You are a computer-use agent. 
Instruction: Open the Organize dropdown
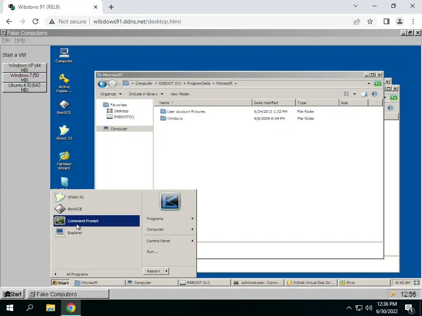111,94
